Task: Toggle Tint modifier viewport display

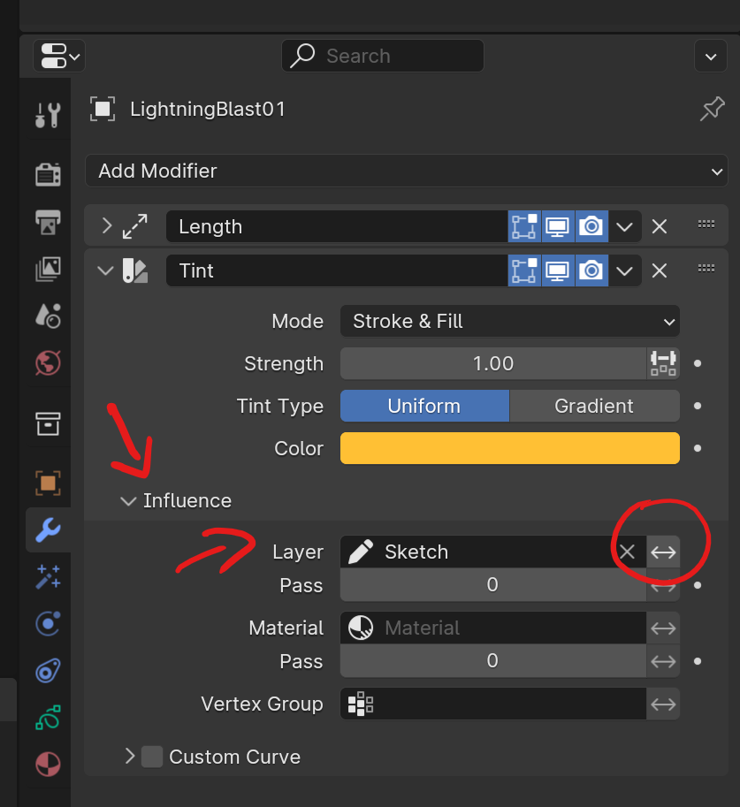Action: coord(557,270)
